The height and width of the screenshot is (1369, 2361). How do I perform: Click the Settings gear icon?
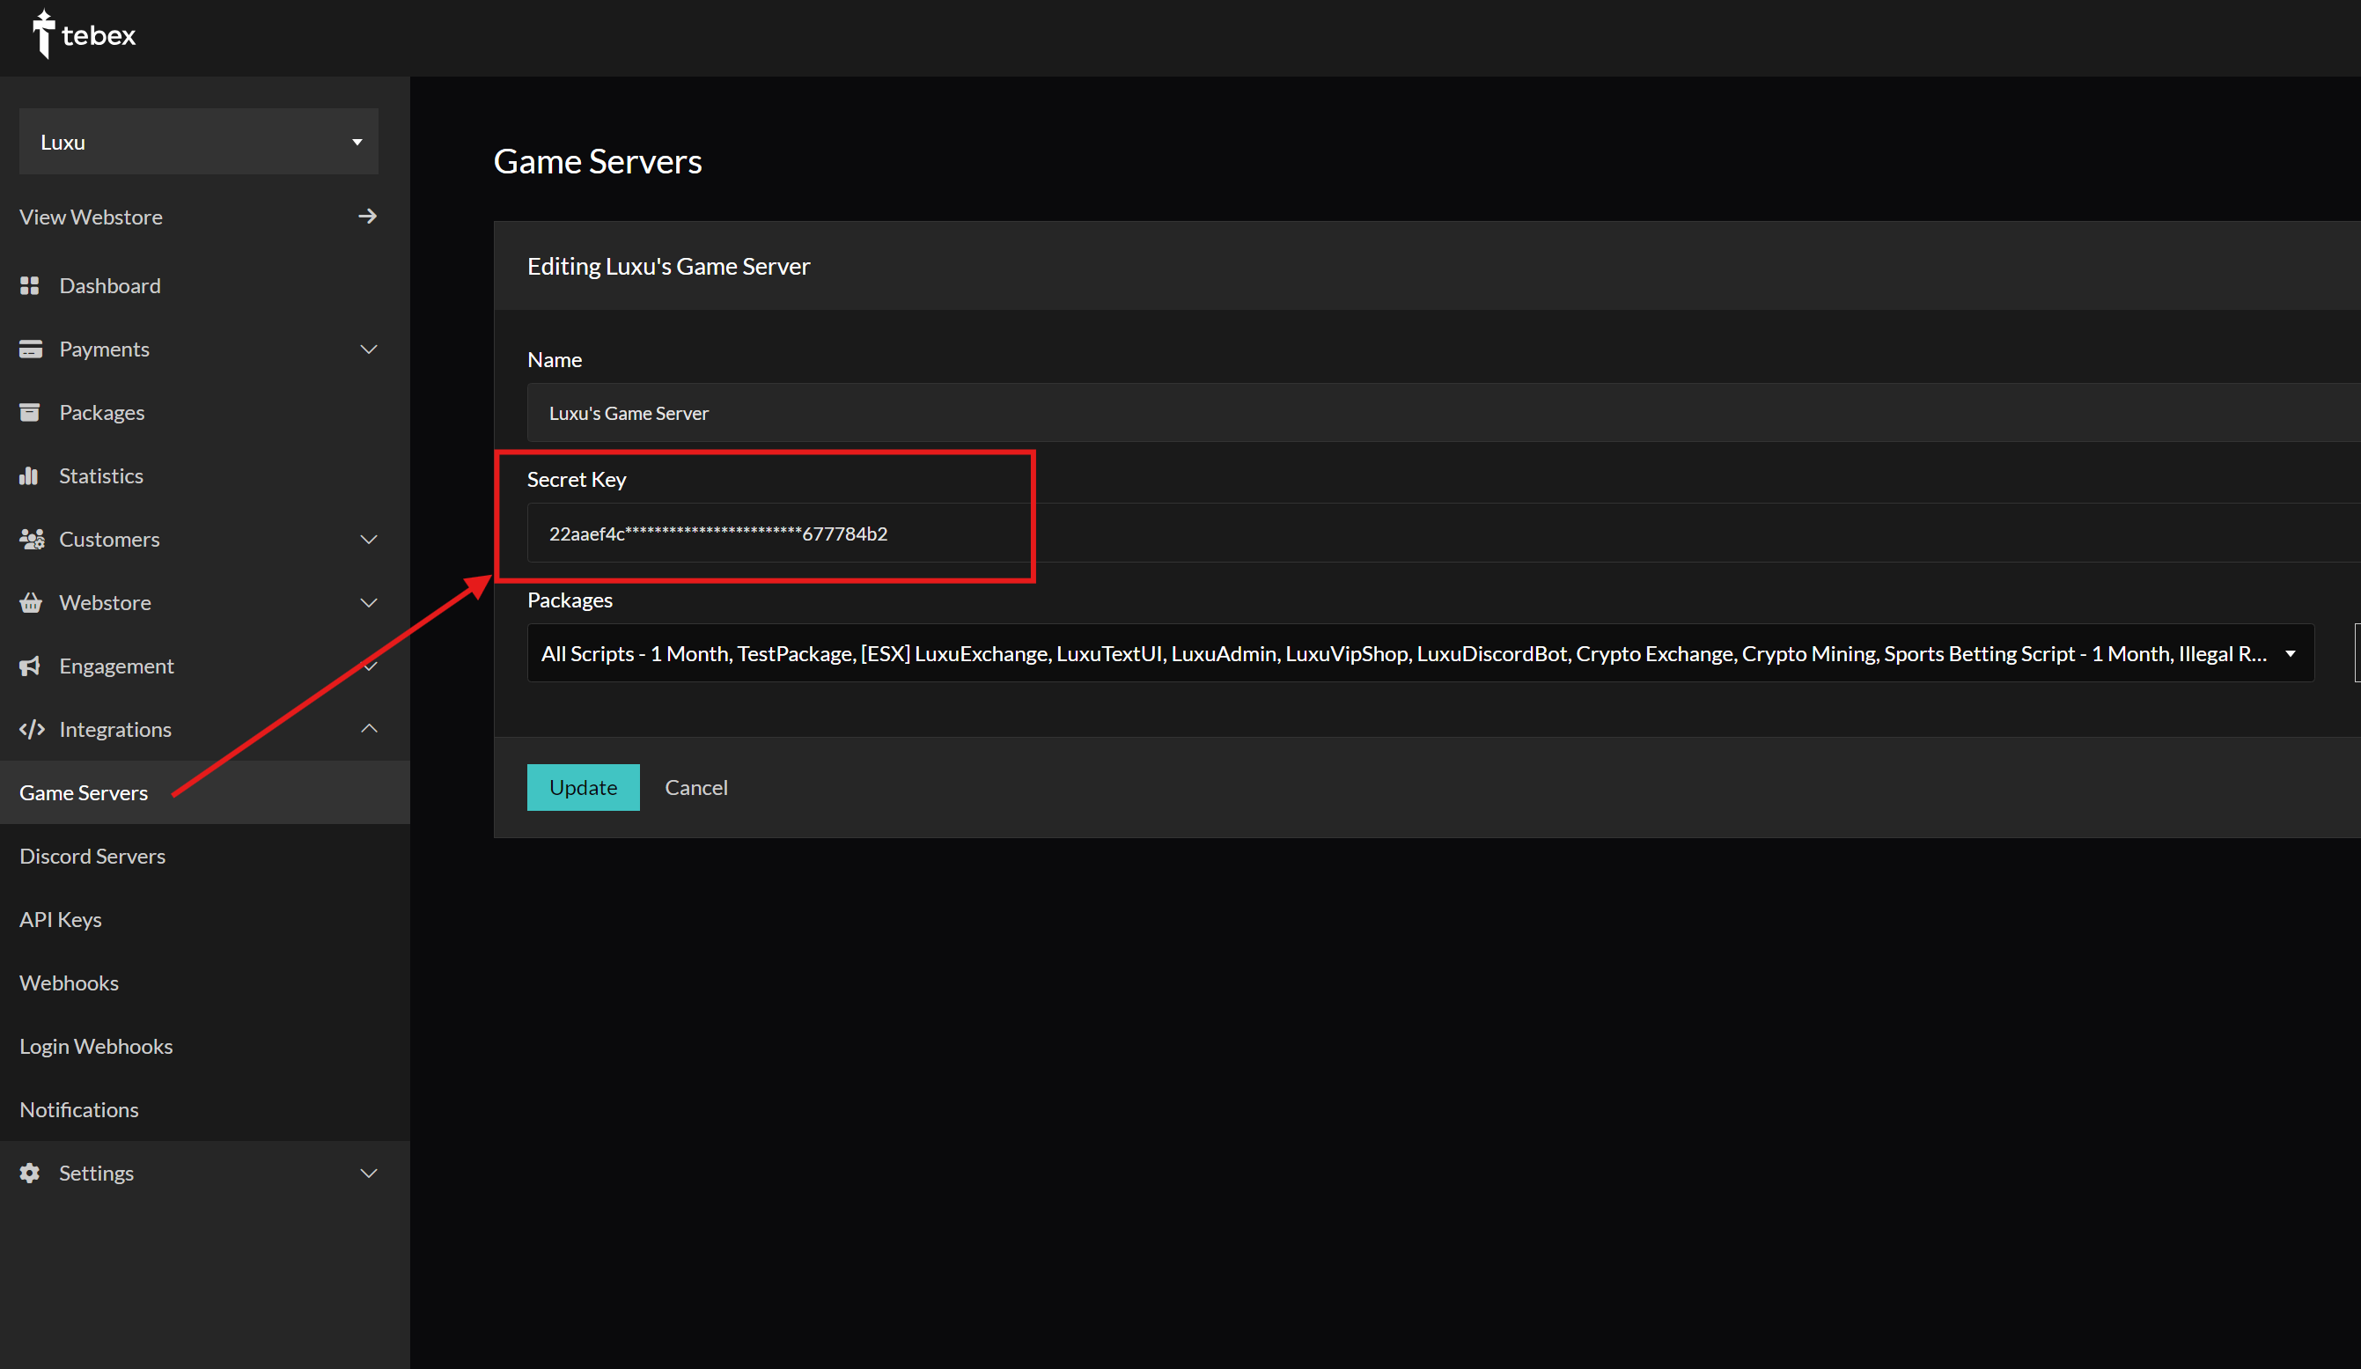30,1174
